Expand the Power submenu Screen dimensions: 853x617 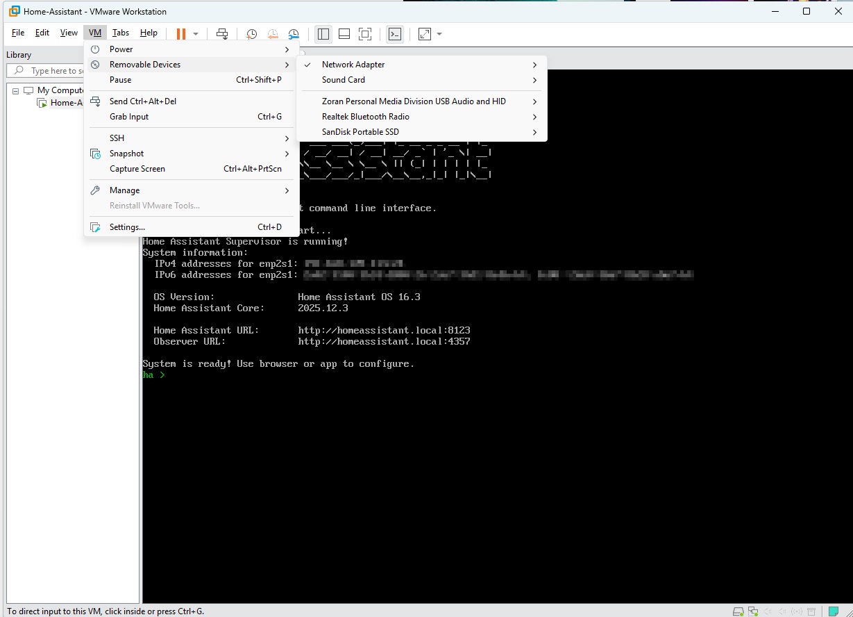(192, 49)
